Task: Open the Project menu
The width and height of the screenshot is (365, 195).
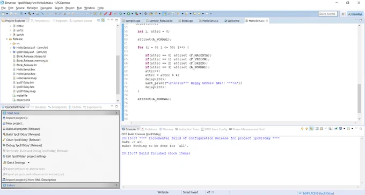Action: pos(70,8)
